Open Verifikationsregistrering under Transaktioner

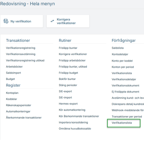click(21, 48)
